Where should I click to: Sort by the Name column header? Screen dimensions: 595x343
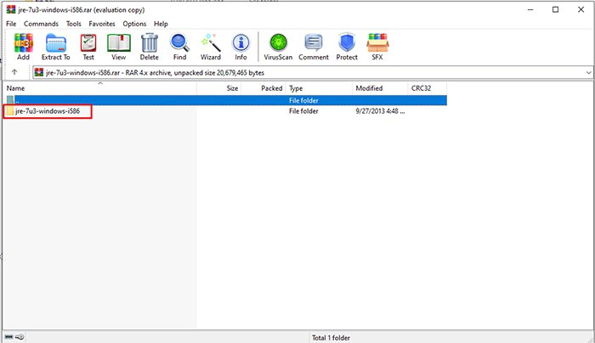(99, 88)
